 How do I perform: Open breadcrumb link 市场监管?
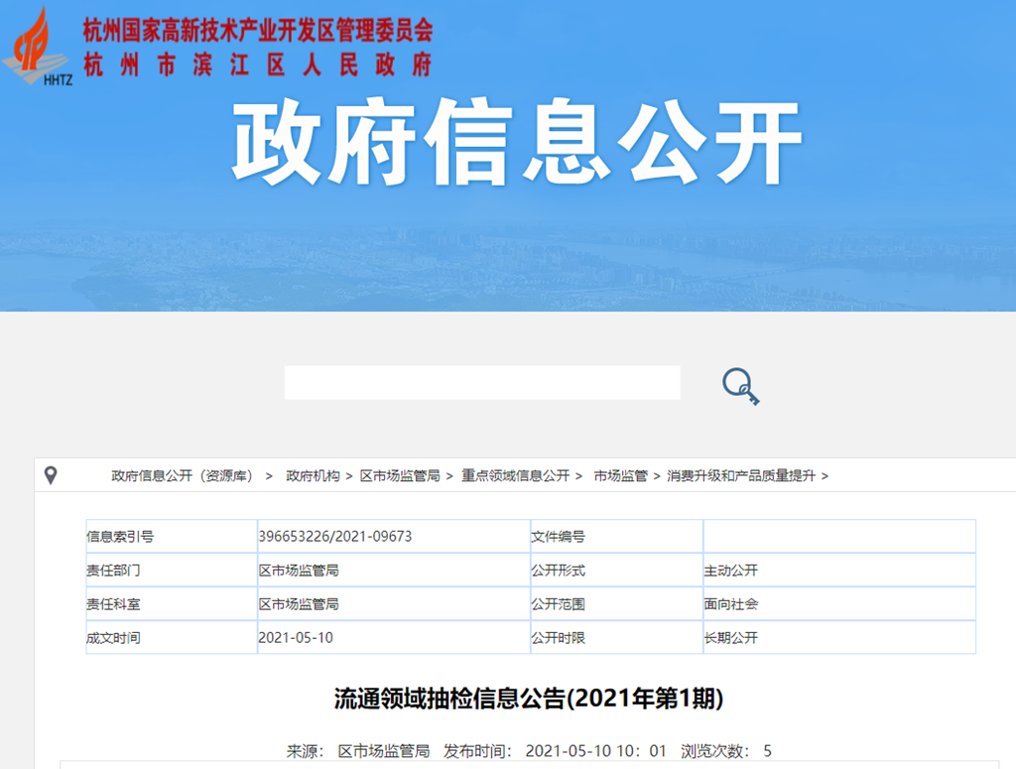[x=621, y=476]
